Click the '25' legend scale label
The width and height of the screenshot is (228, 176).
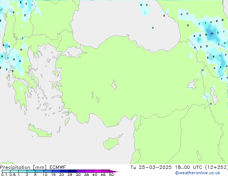point(70,175)
